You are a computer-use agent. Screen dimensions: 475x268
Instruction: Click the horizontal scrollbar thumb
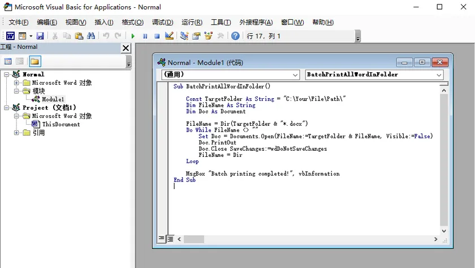point(194,239)
